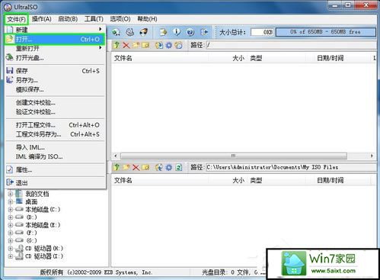Click the add-files icon left of local gear
Screen dimensions: 380x280
pos(159,167)
